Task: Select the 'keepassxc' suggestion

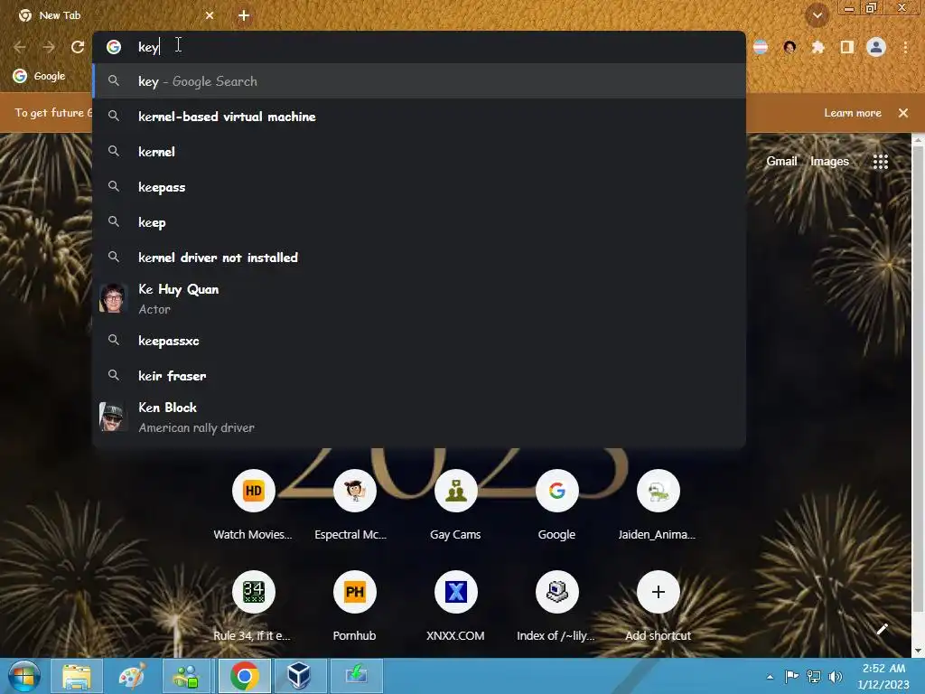Action: tap(419, 341)
